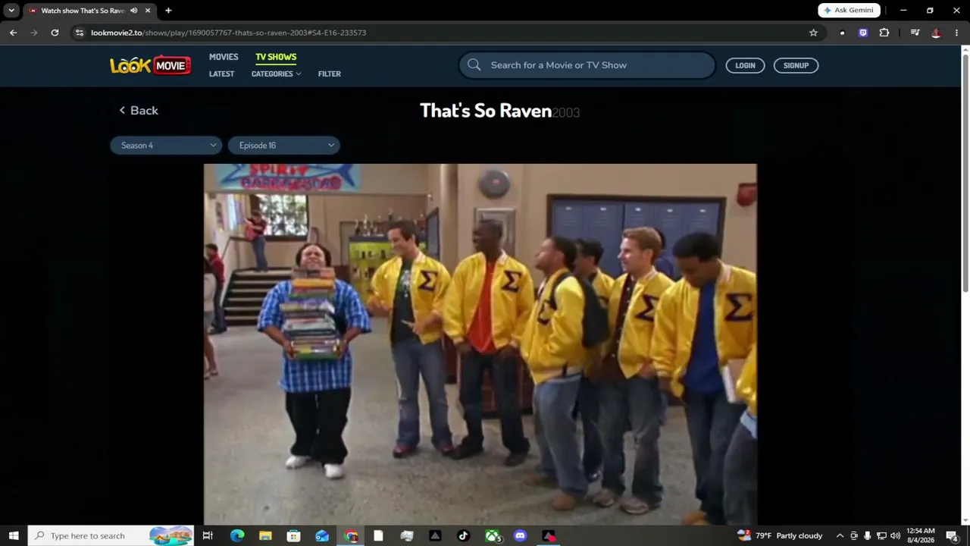Expand the Categories menu

click(x=276, y=74)
